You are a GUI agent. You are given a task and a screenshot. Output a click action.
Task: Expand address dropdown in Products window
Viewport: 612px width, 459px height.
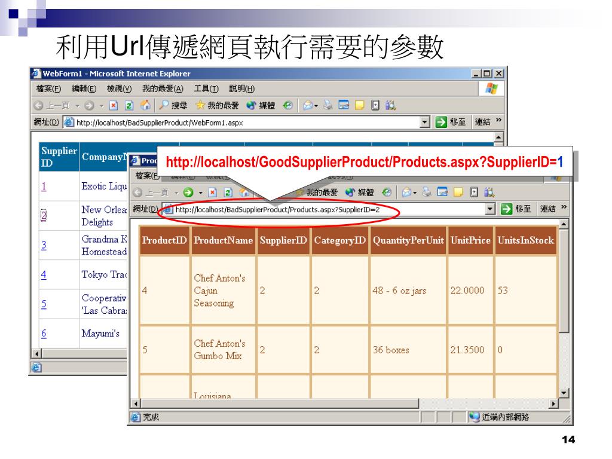[x=490, y=210]
